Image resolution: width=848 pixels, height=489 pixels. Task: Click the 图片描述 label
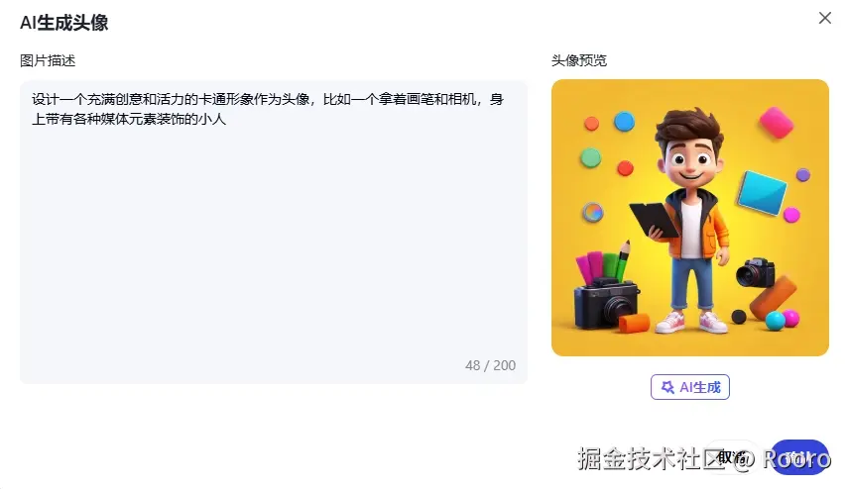point(48,60)
